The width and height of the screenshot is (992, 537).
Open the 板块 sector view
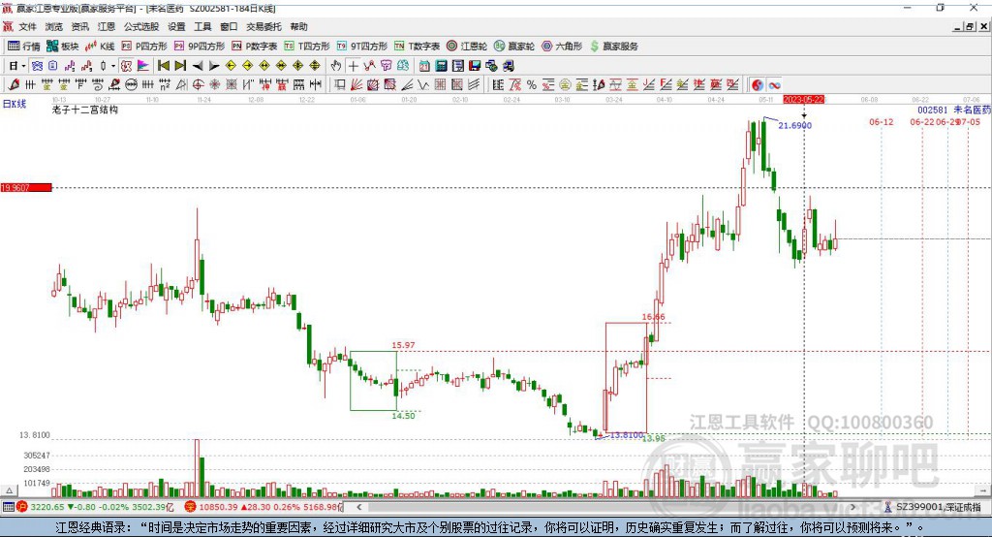pos(63,47)
